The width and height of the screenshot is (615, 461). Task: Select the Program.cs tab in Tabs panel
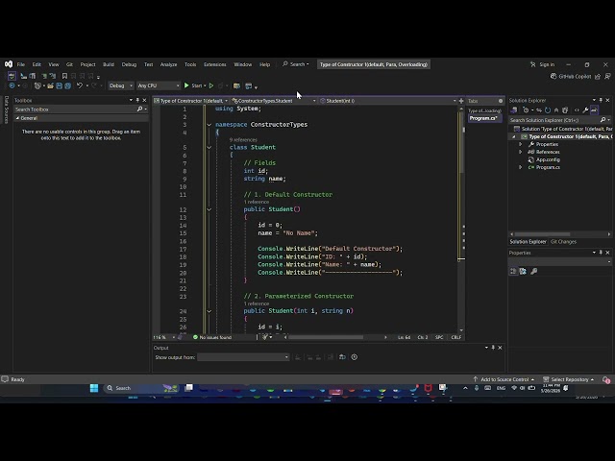point(483,118)
